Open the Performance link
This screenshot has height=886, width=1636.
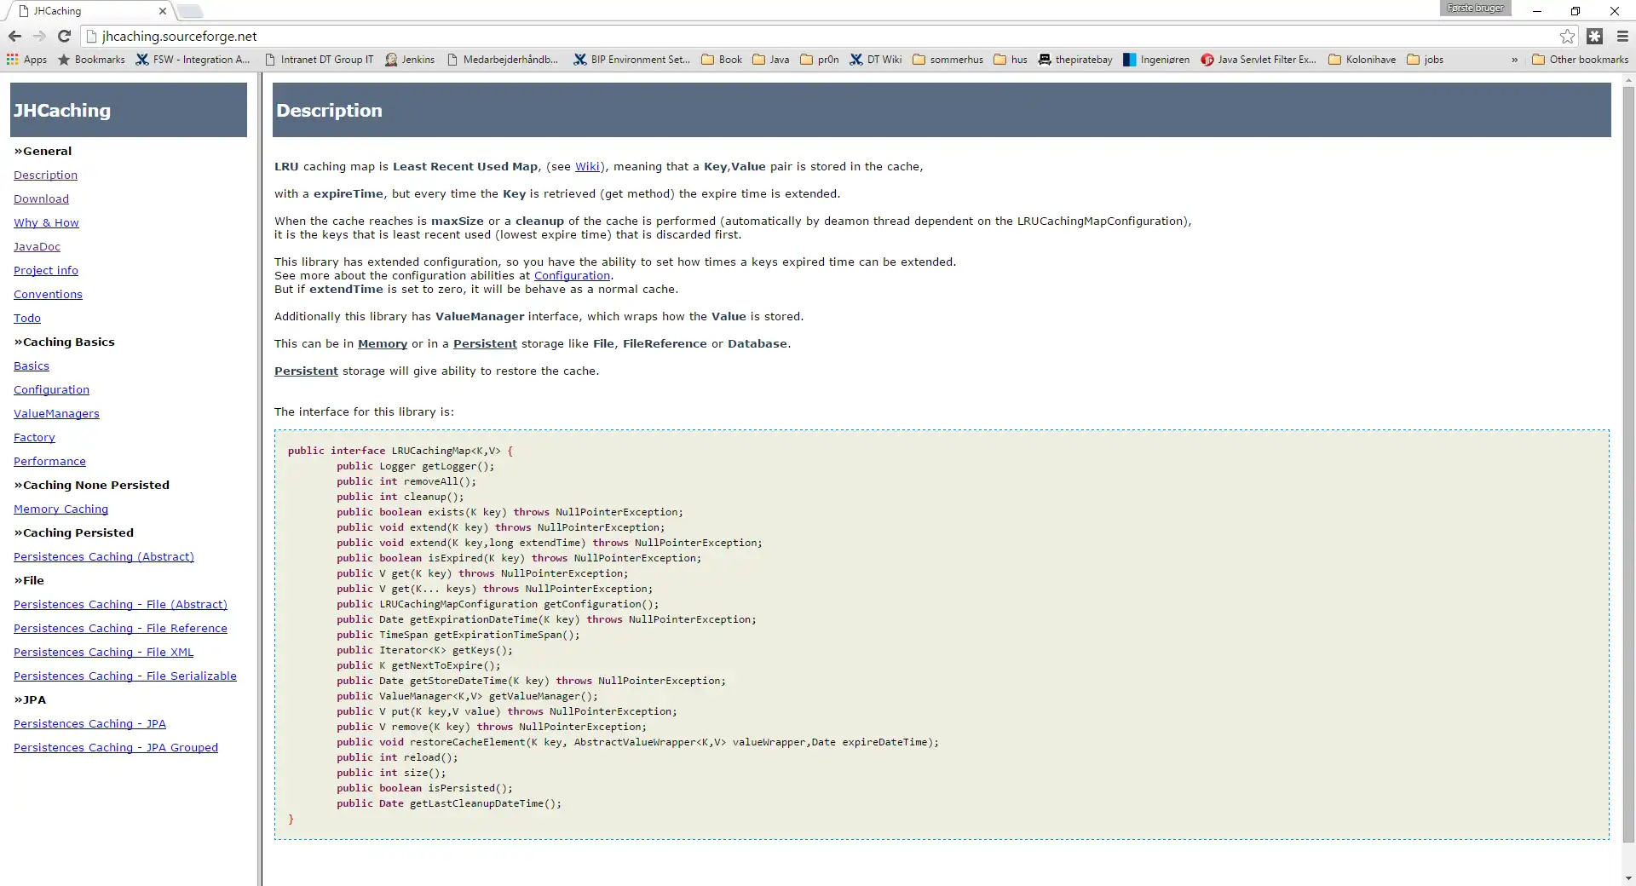click(x=49, y=461)
